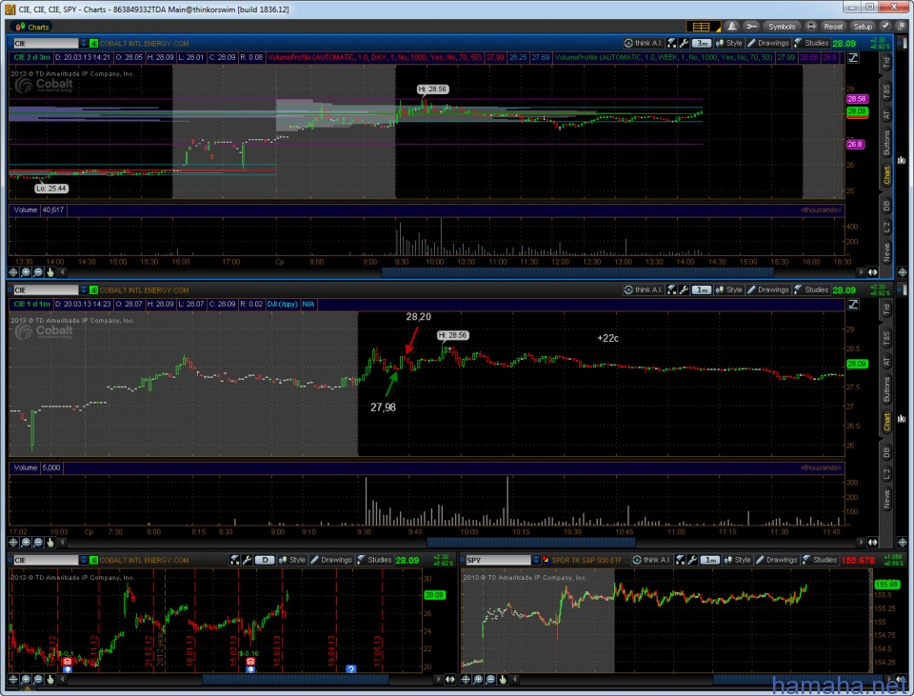Click the expand-width arrows icon under top chart
Viewport: 914px width, 696px height.
pos(872,272)
